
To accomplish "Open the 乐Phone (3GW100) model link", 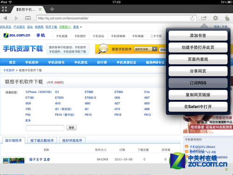I will pyautogui.click(x=39, y=92).
